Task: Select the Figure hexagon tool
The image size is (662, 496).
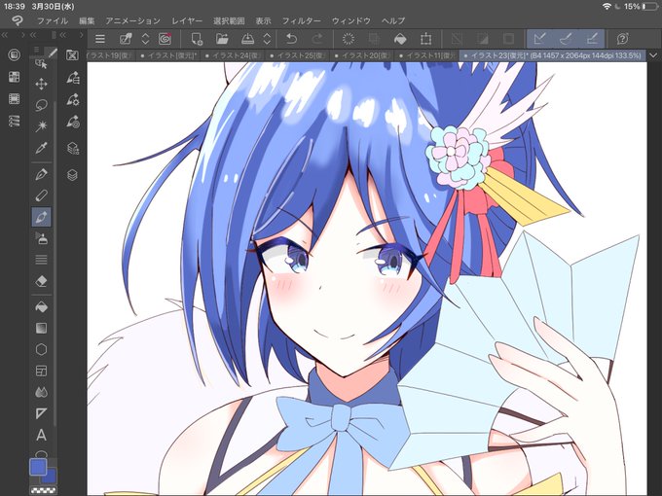Action: pos(41,350)
